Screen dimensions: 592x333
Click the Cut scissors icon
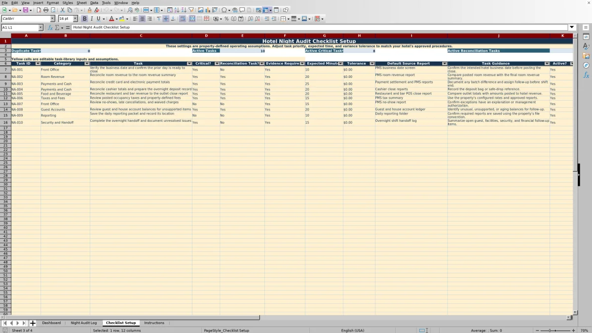tap(63, 10)
